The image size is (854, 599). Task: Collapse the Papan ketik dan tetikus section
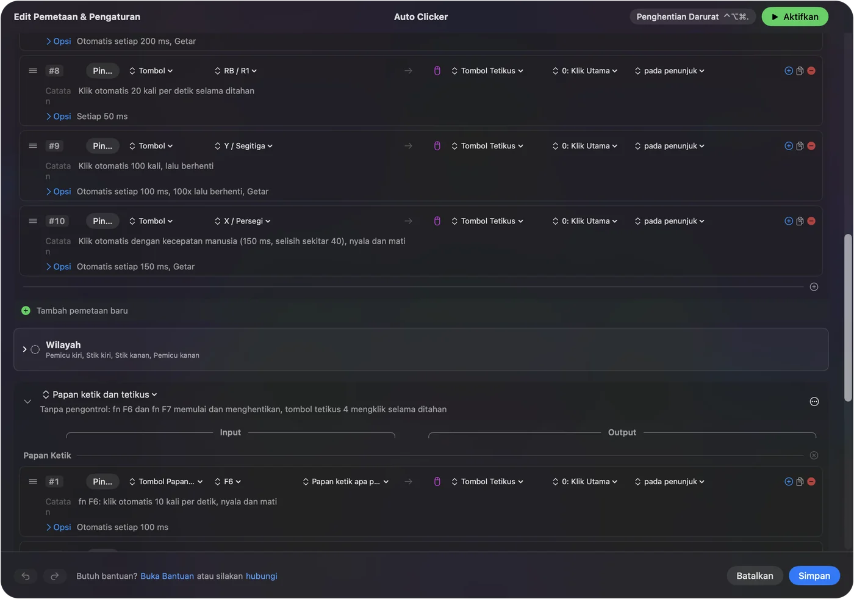(27, 402)
